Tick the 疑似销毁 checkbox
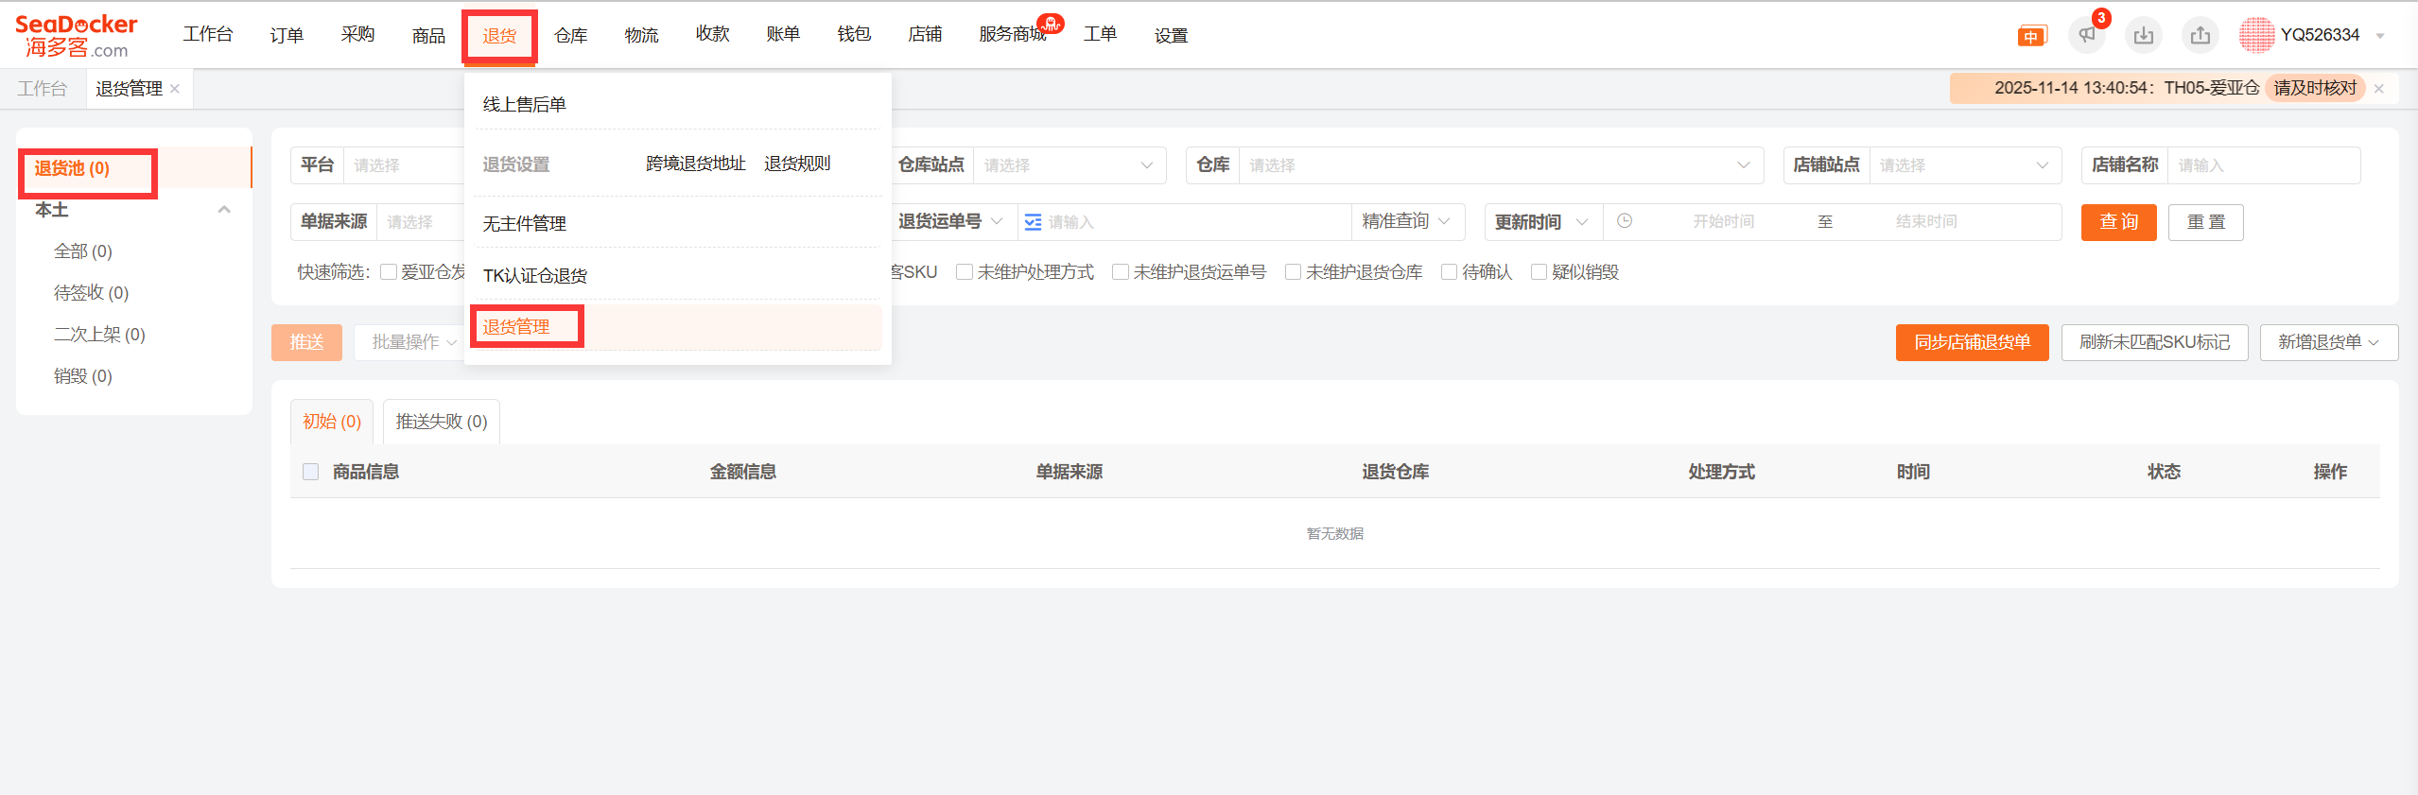 click(1539, 272)
